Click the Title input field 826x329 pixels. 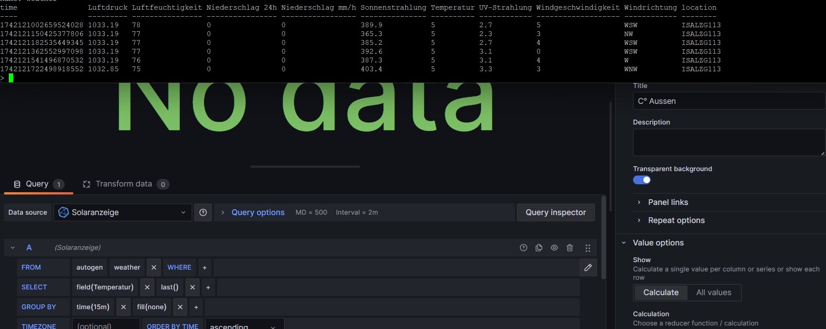pyautogui.click(x=728, y=101)
